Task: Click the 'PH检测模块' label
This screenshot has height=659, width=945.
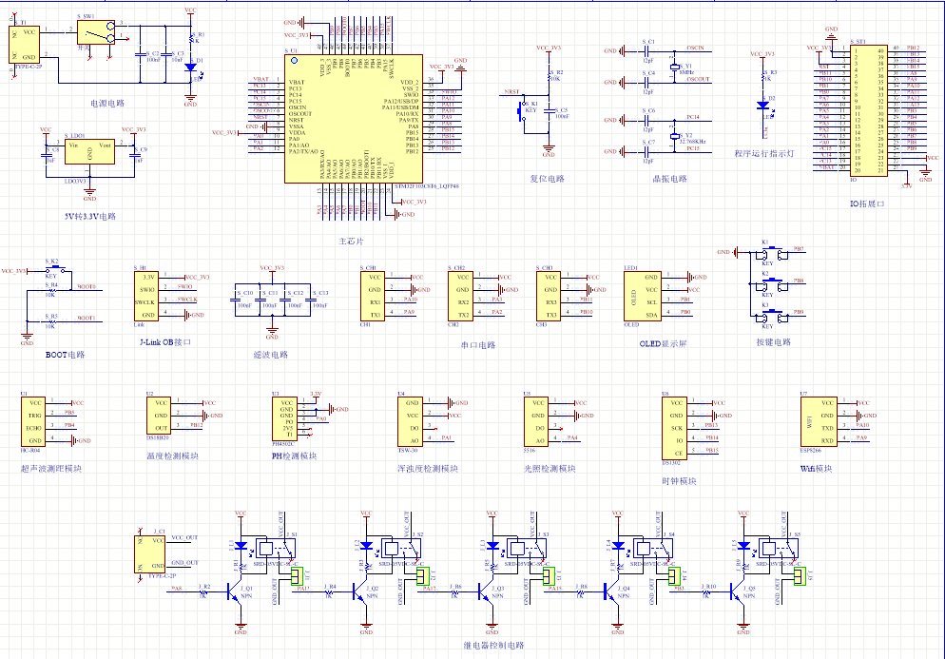Action: (294, 455)
